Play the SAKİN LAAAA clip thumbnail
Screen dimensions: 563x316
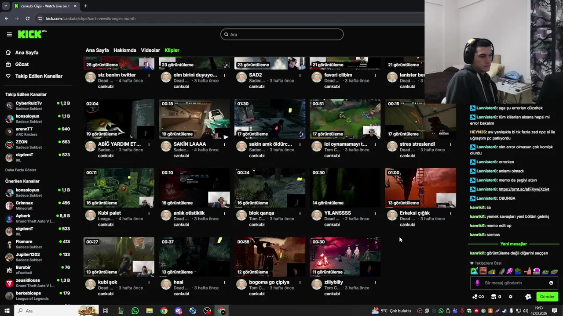pyautogui.click(x=194, y=119)
